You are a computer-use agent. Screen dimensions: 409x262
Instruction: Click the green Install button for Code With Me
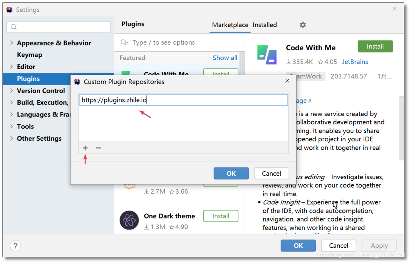click(375, 47)
